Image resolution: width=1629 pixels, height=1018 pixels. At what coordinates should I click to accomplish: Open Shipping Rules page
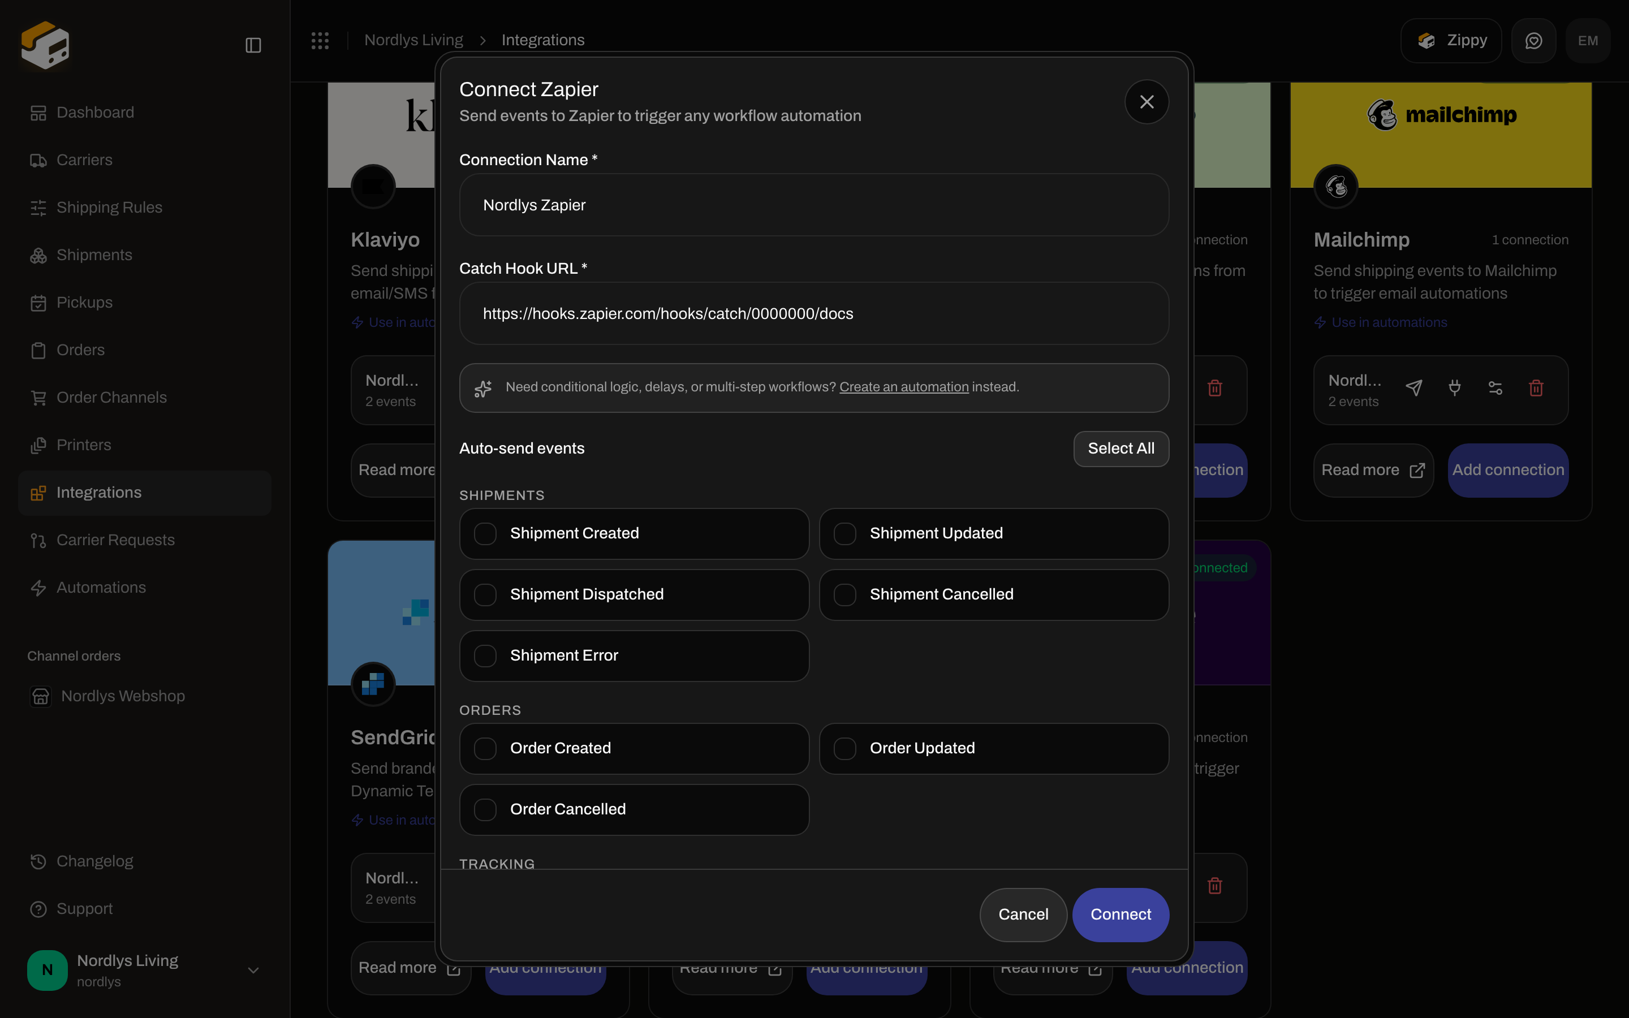[145, 208]
